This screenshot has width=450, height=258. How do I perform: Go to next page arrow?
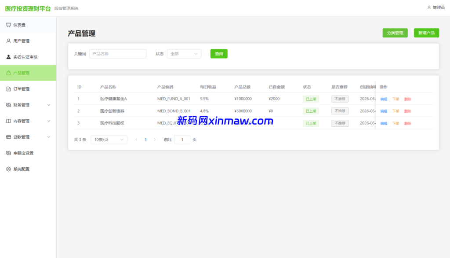[155, 140]
